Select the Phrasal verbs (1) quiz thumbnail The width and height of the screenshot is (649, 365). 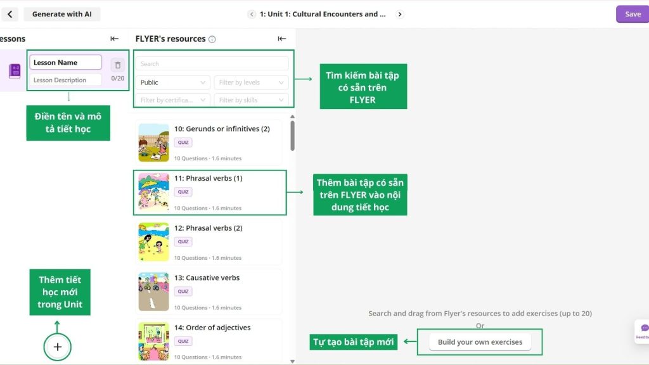pos(154,193)
